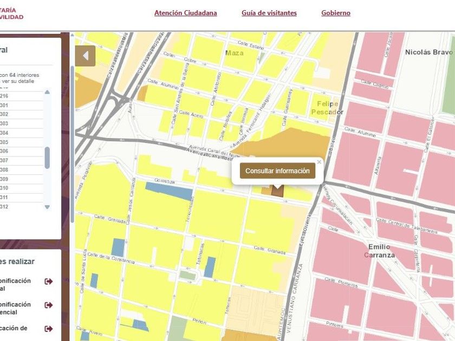Click the Emilio Carranza neighborhood label
Image resolution: width=455 pixels, height=341 pixels.
[x=379, y=251]
